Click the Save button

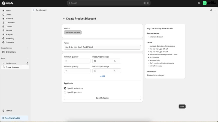[182, 106]
